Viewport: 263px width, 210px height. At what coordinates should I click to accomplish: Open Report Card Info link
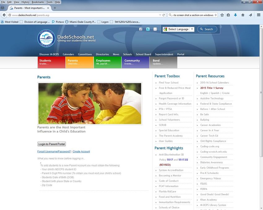coord(169,114)
